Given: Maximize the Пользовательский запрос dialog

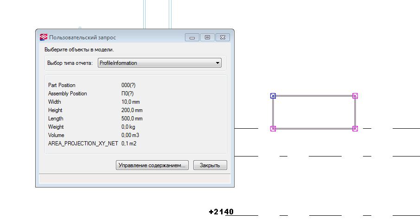Looking at the screenshot, I should tap(207, 38).
